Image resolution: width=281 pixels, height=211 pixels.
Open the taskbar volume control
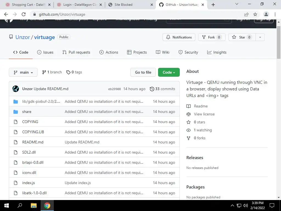point(246,206)
